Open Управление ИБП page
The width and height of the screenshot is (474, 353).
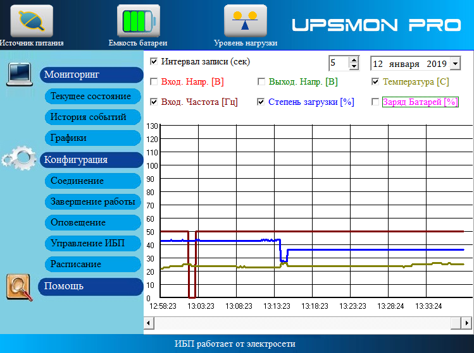(93, 243)
